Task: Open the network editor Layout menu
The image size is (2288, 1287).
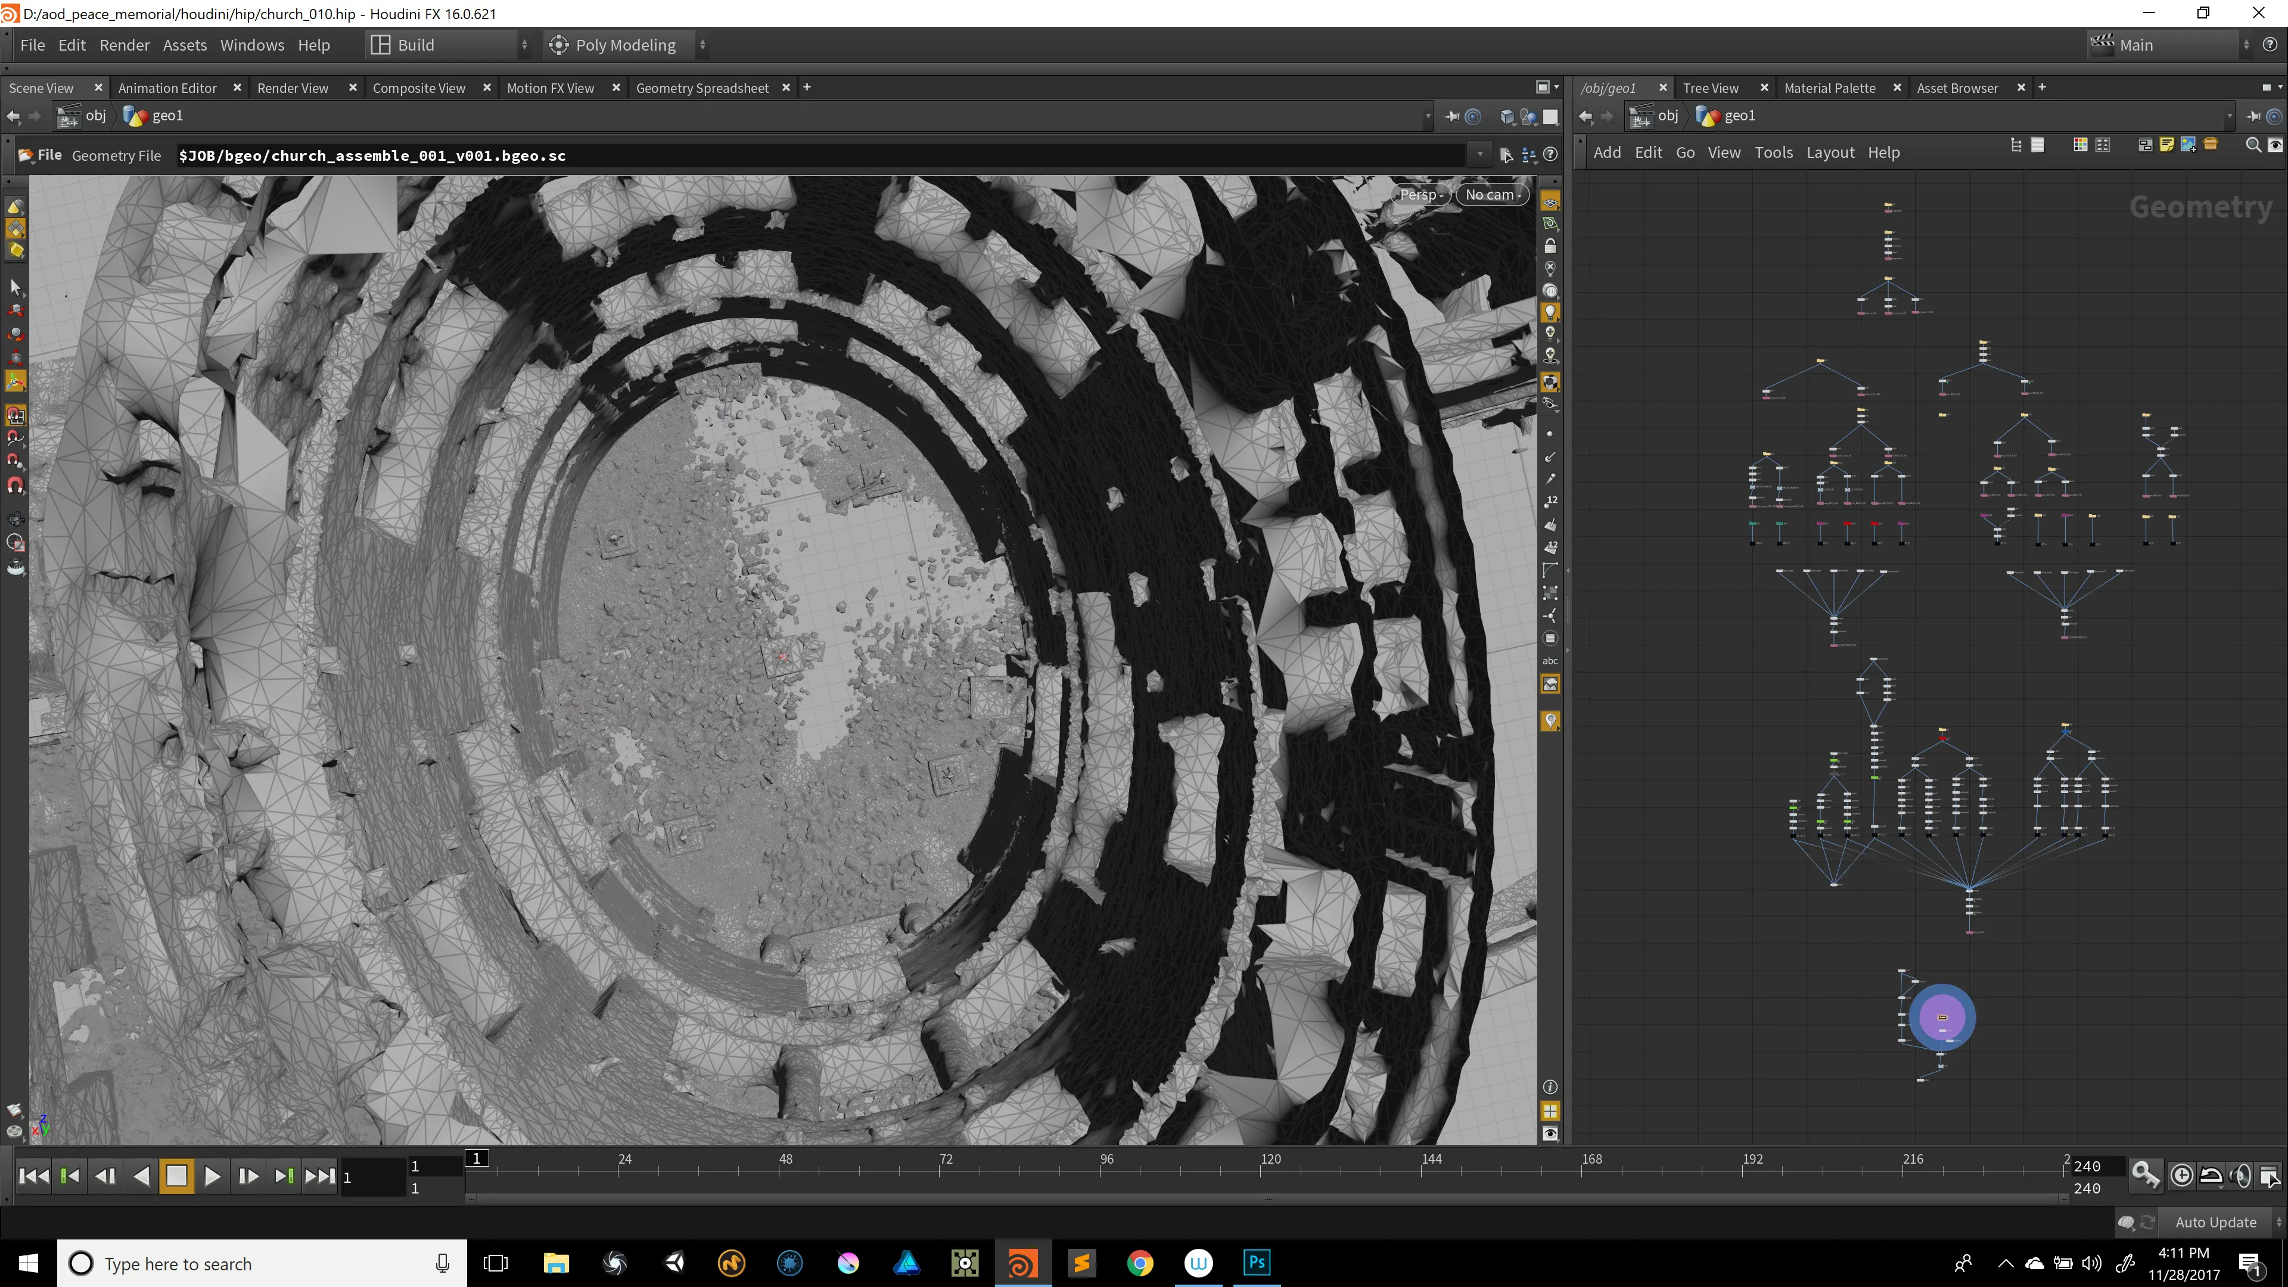Action: click(x=1830, y=153)
